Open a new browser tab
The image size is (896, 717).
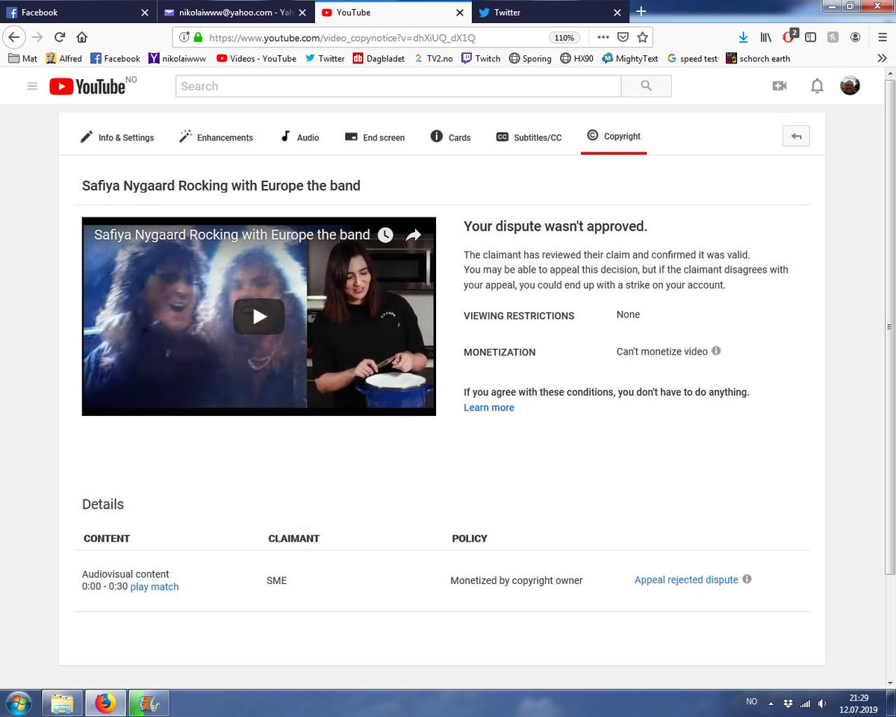641,11
